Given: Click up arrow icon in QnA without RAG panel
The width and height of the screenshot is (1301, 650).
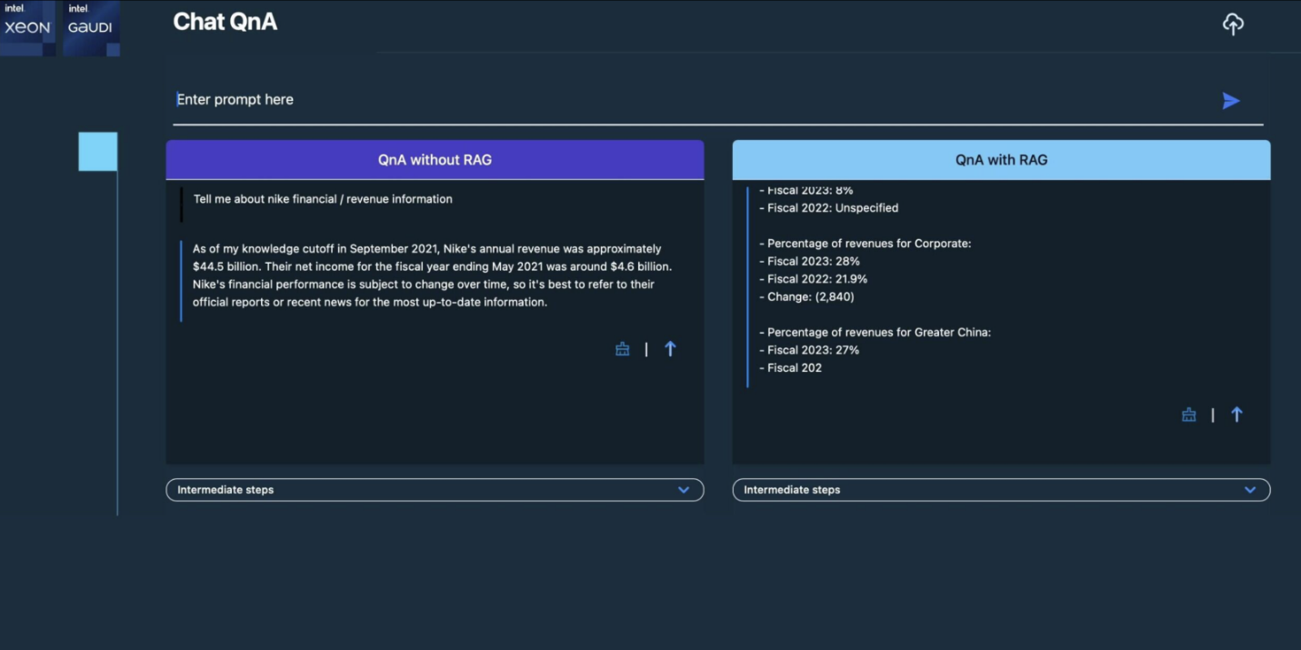Looking at the screenshot, I should (x=670, y=349).
